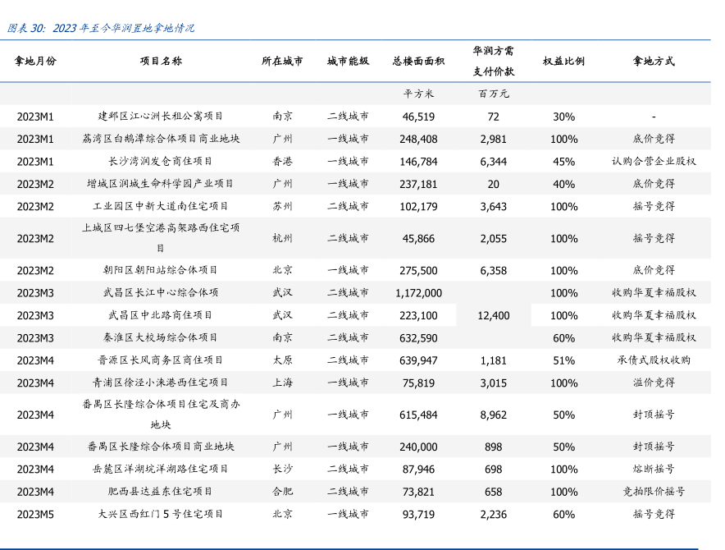Click the 香港 city cell
This screenshot has height=550, width=725.
point(282,162)
